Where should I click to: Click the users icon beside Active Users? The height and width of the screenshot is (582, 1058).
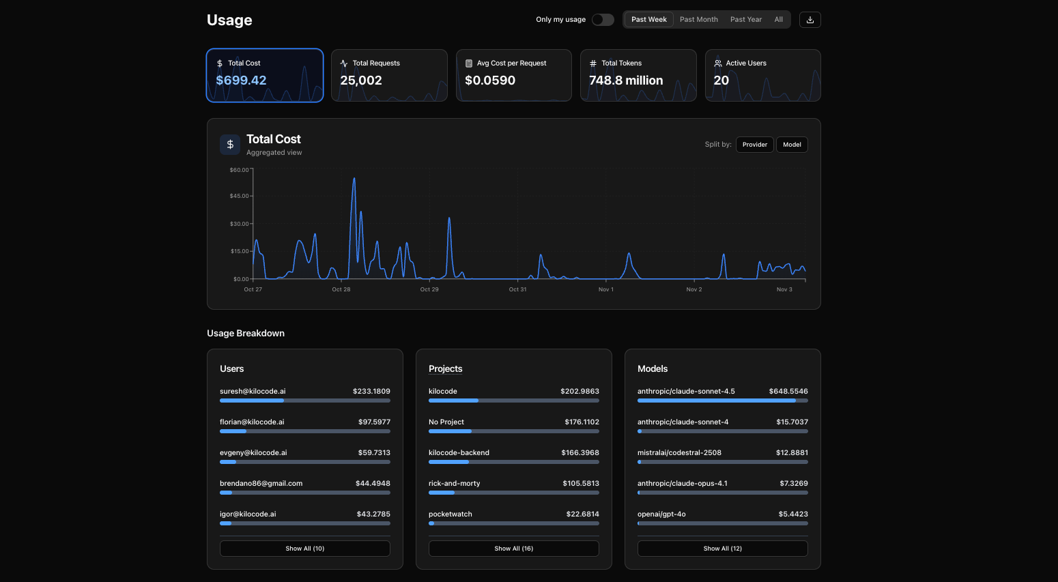click(718, 63)
